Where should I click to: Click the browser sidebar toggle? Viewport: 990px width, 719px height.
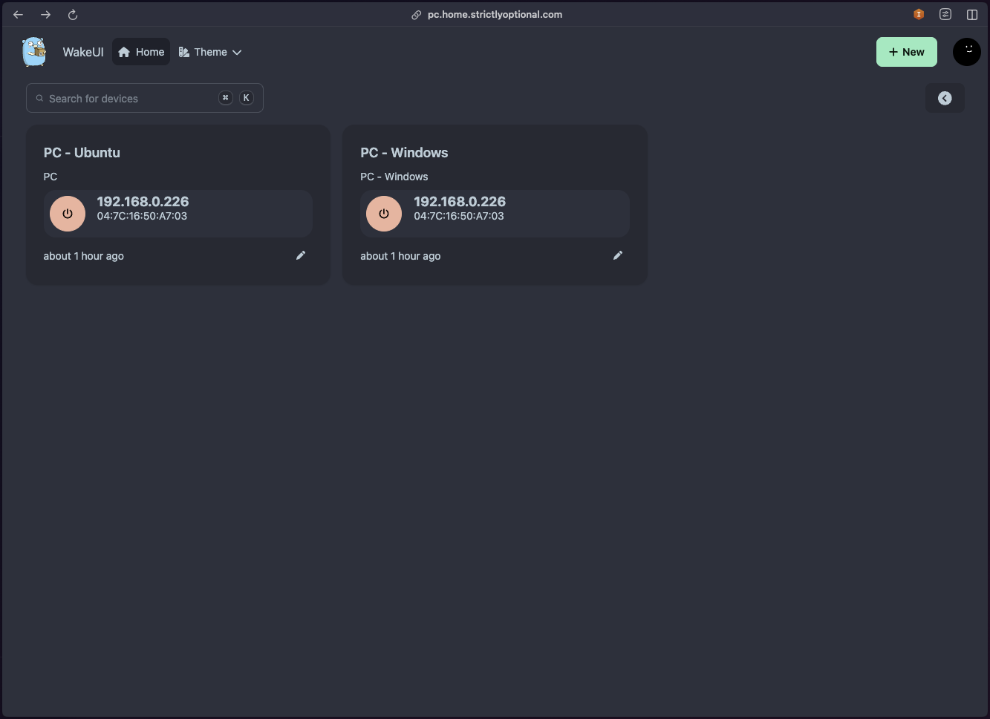pyautogui.click(x=971, y=14)
